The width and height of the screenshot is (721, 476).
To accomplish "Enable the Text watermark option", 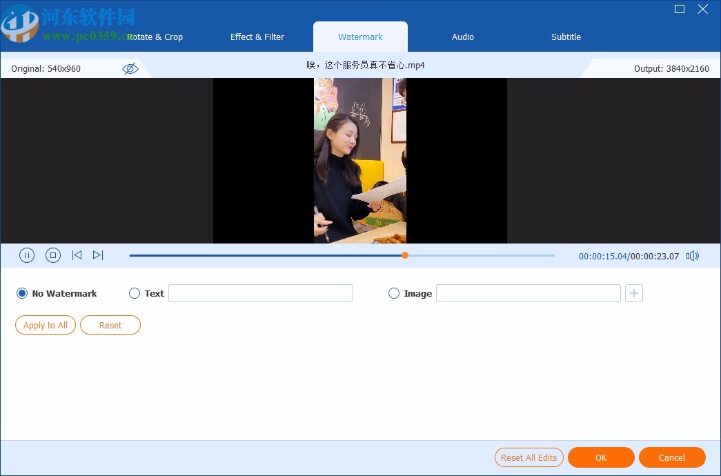I will (x=135, y=293).
